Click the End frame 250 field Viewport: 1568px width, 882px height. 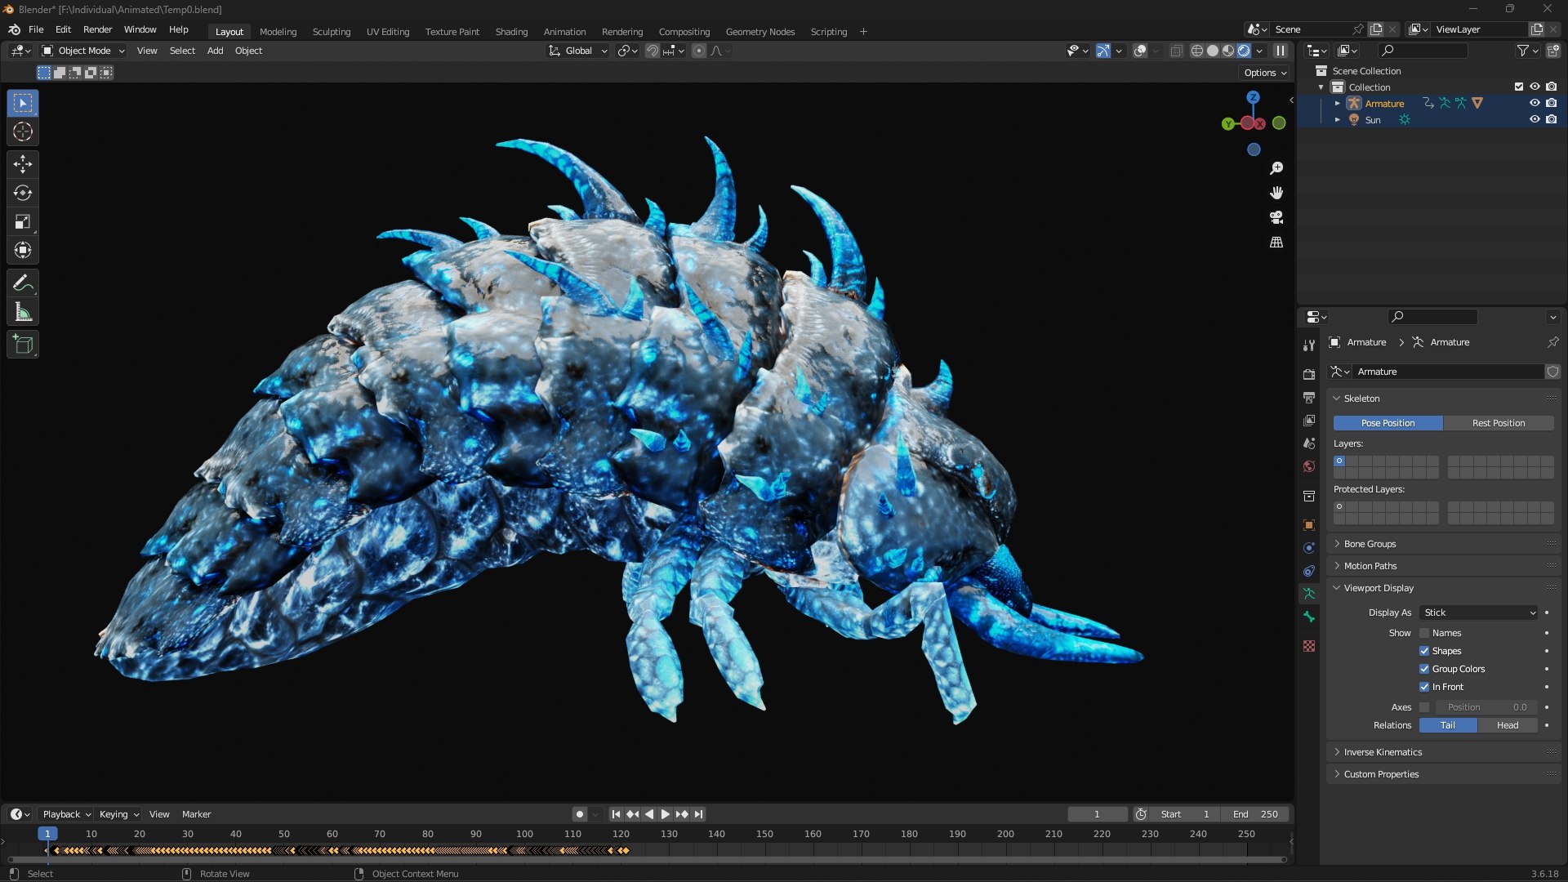click(1255, 814)
